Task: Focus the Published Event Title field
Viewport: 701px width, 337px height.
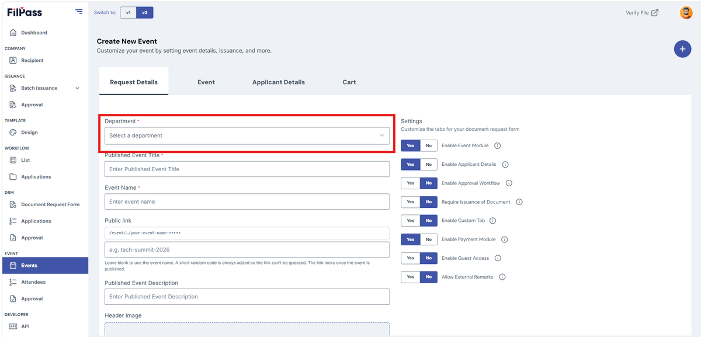Action: [247, 169]
